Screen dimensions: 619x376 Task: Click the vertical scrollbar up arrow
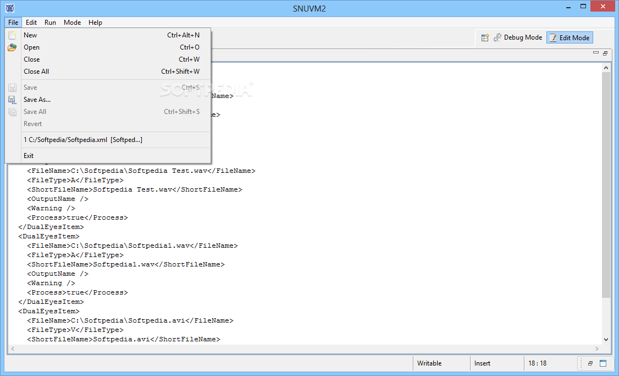[606, 68]
